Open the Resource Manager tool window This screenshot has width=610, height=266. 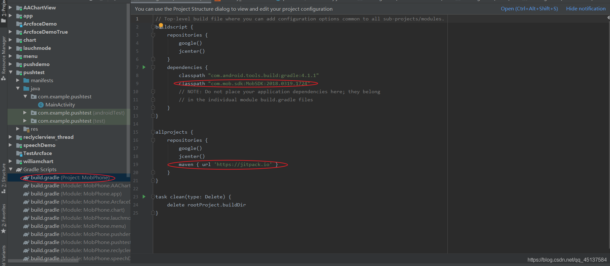(4, 58)
